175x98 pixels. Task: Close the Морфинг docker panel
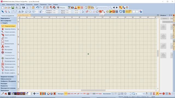click(x=171, y=15)
